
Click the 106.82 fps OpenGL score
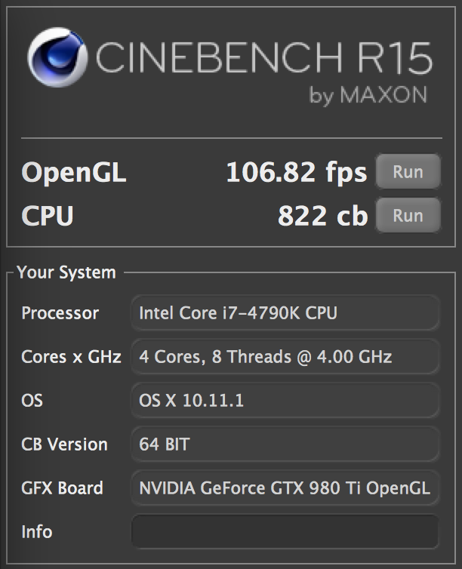296,173
